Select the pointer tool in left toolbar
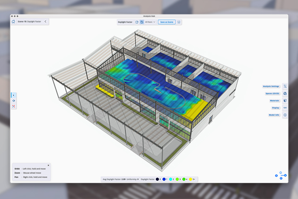This screenshot has width=298, height=199. pos(14,95)
